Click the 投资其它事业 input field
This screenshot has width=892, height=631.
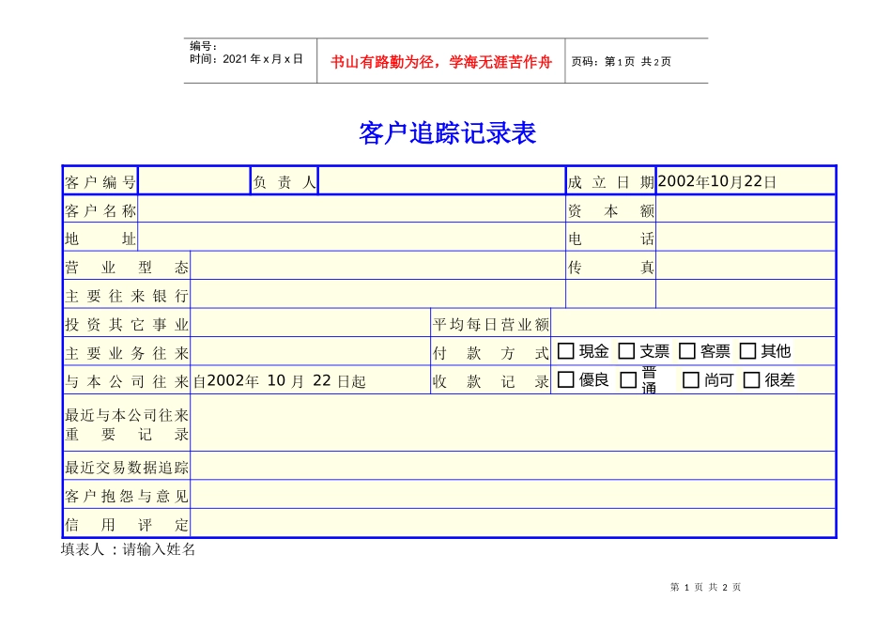[x=311, y=323]
